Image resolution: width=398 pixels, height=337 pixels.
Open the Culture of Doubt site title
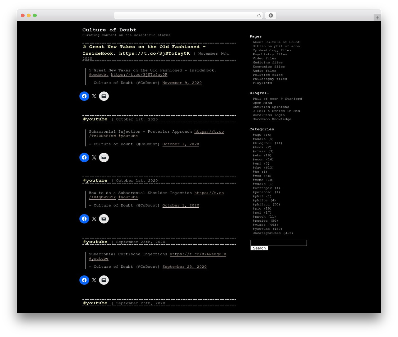(109, 30)
